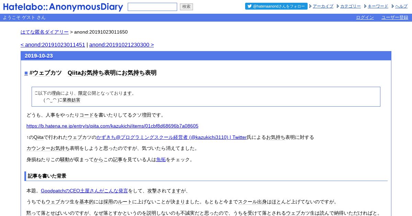412x216 pixels.
Task: Click the ログイン login link
Action: [365, 17]
